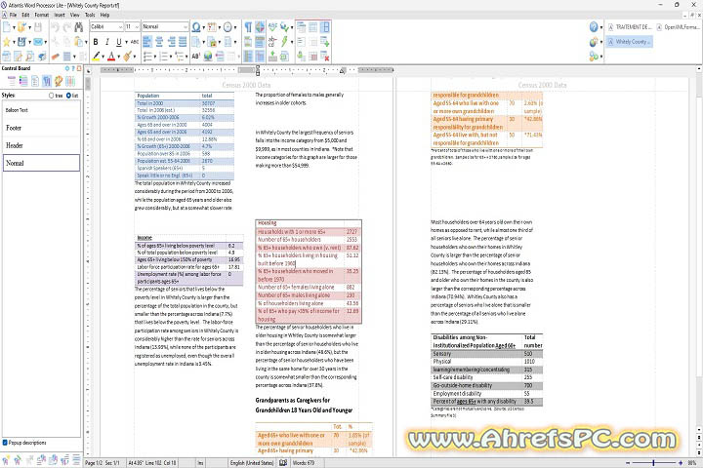Click the Page 1/2 status indicator
The height and width of the screenshot is (468, 703).
94,462
